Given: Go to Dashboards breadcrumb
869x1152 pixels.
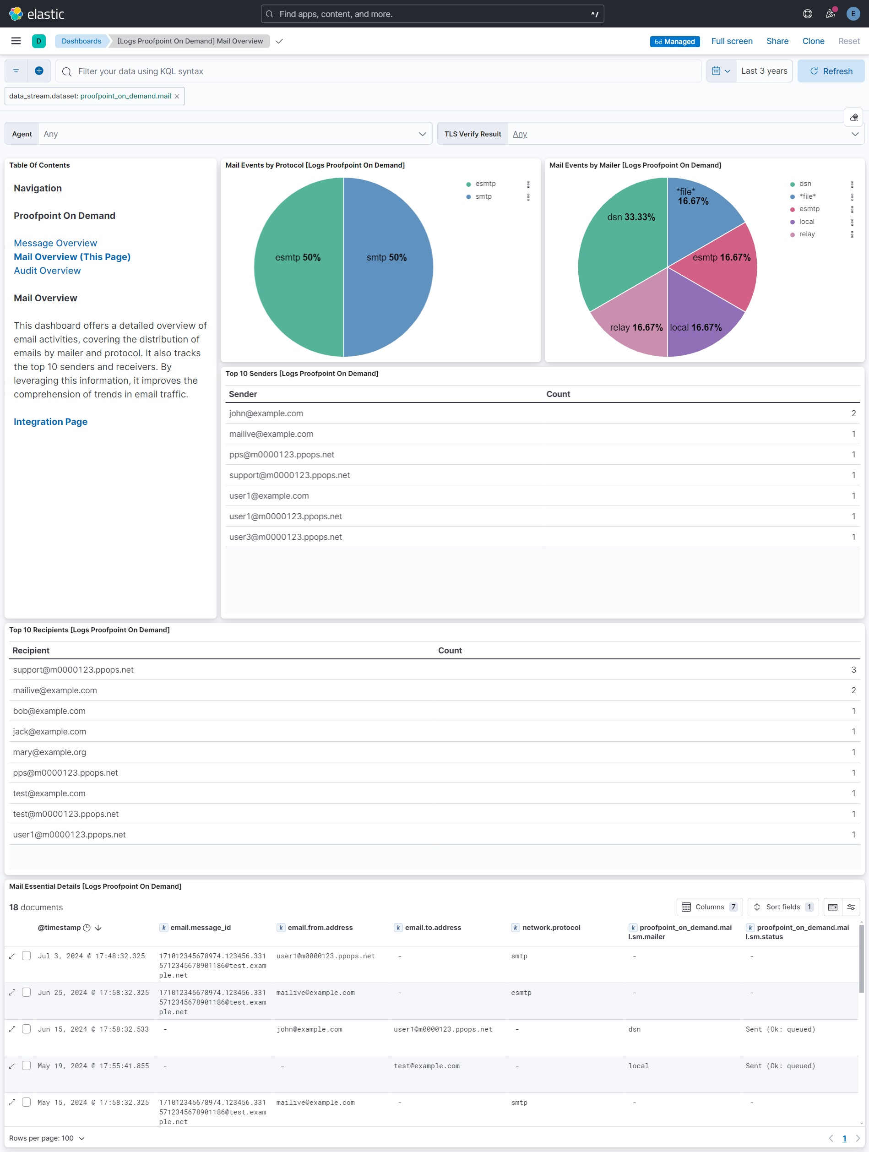Looking at the screenshot, I should click(x=81, y=41).
